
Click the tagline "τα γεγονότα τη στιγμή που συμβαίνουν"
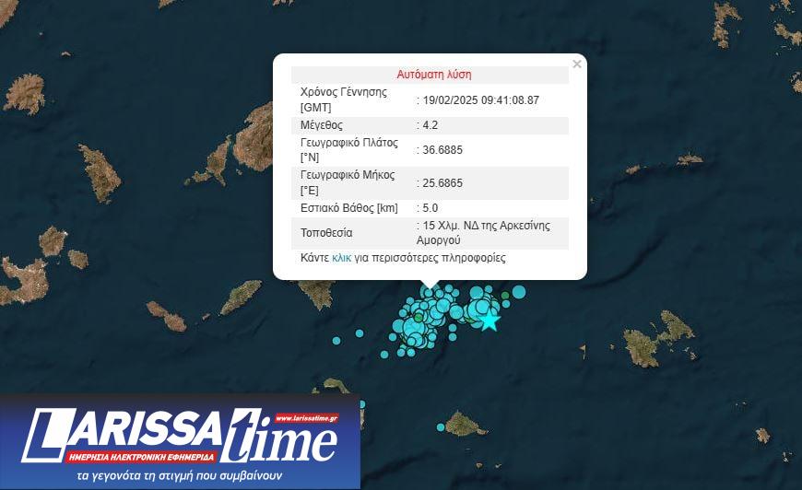(178, 477)
